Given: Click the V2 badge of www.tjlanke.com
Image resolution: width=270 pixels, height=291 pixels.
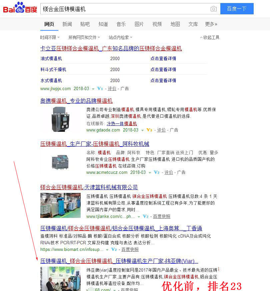Looking at the screenshot, I should pos(146,216).
